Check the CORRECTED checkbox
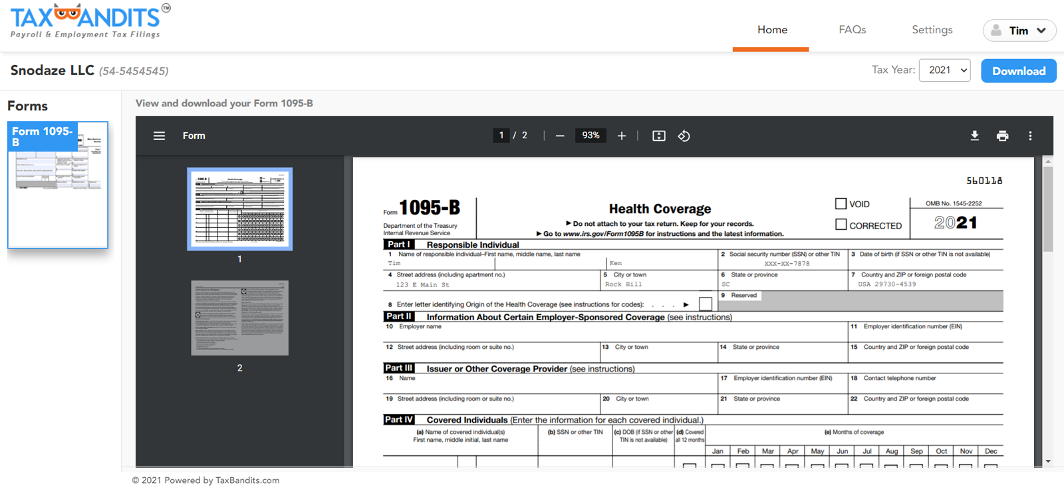The image size is (1064, 501). (841, 225)
